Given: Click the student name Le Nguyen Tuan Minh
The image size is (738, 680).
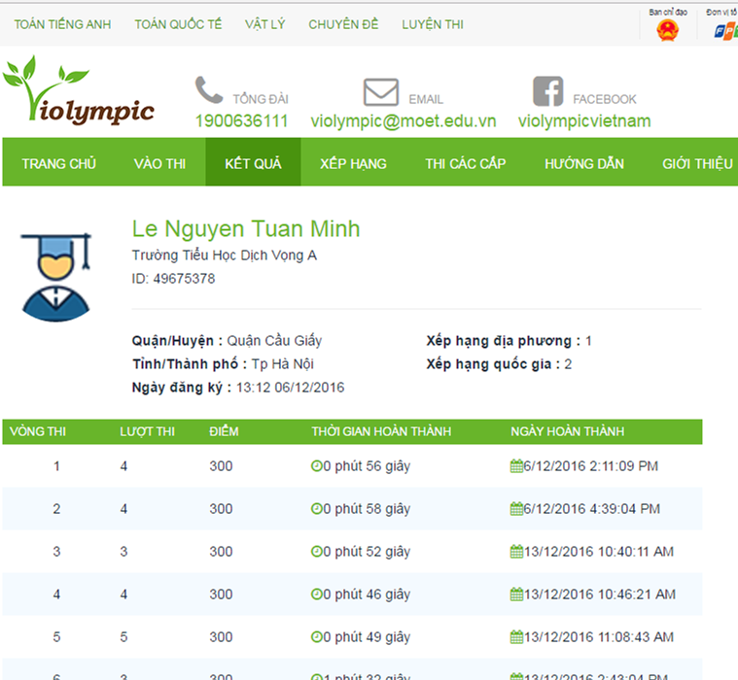Looking at the screenshot, I should [x=246, y=228].
